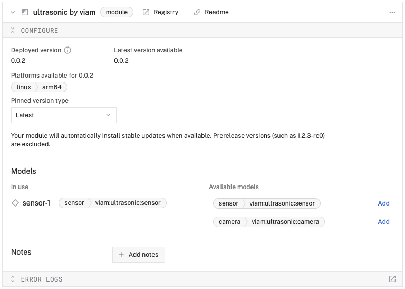Screen dimensions: 405x289
Task: Click the ERROR LOGS label
Action: [42, 279]
